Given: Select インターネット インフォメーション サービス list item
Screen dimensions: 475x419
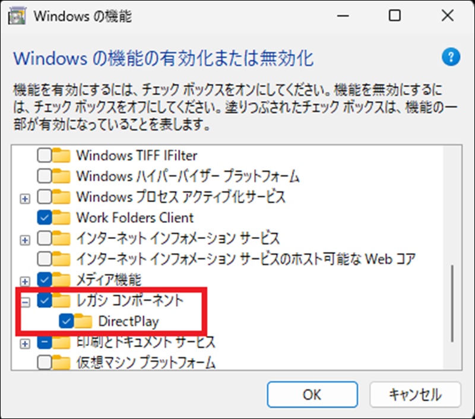Looking at the screenshot, I should coord(178,238).
